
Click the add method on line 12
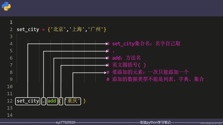[x=52, y=101]
